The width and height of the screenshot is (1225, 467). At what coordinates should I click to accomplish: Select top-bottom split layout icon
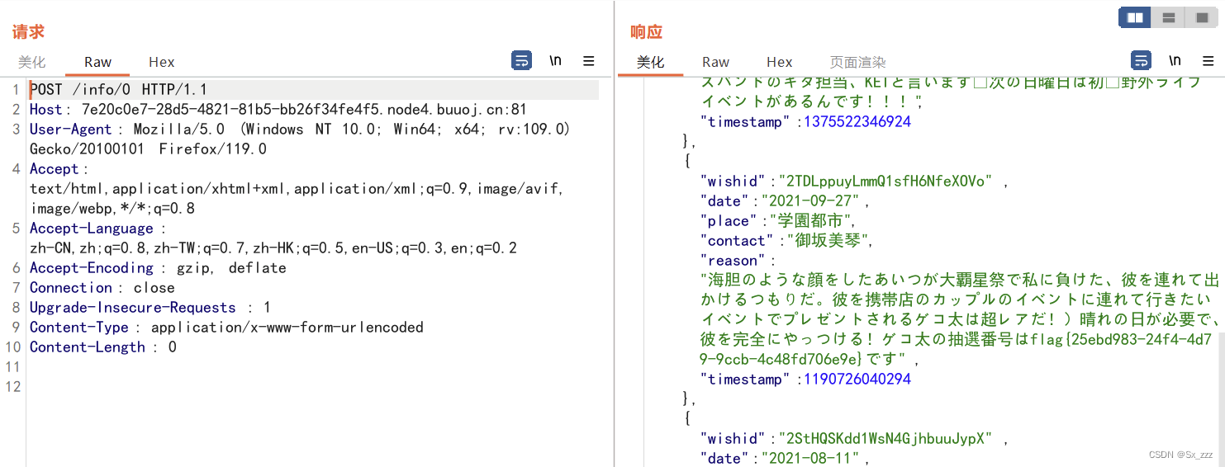(1168, 17)
